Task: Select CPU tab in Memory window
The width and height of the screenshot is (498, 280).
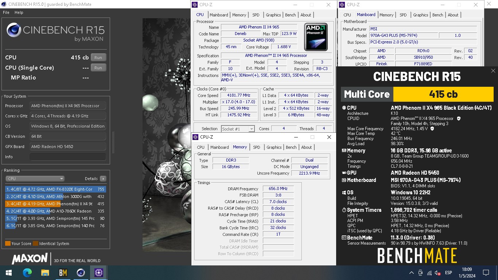Action: tap(201, 147)
